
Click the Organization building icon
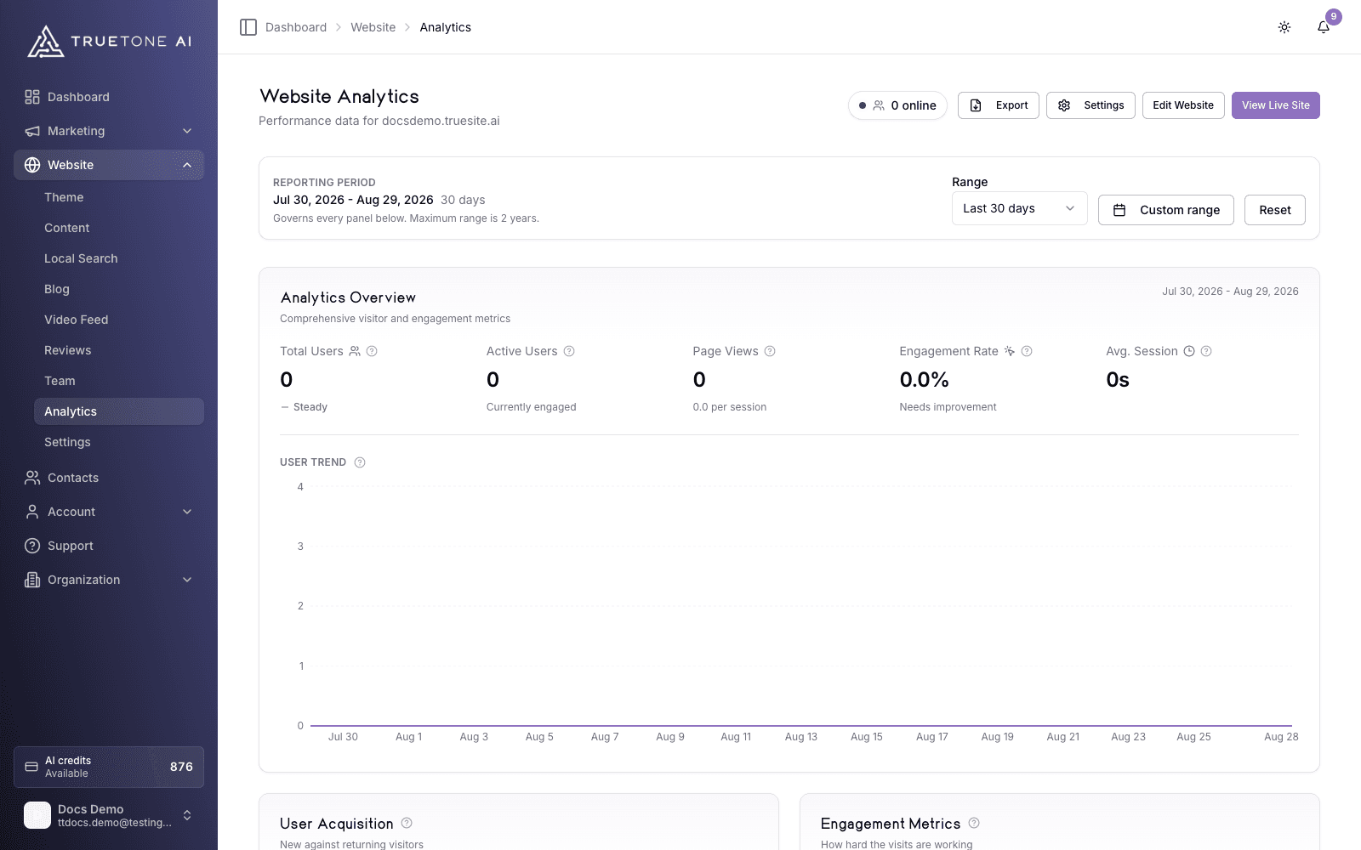(x=32, y=580)
